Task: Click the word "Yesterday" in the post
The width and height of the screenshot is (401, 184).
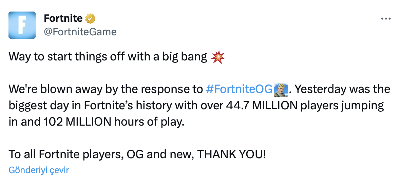Action: 322,89
